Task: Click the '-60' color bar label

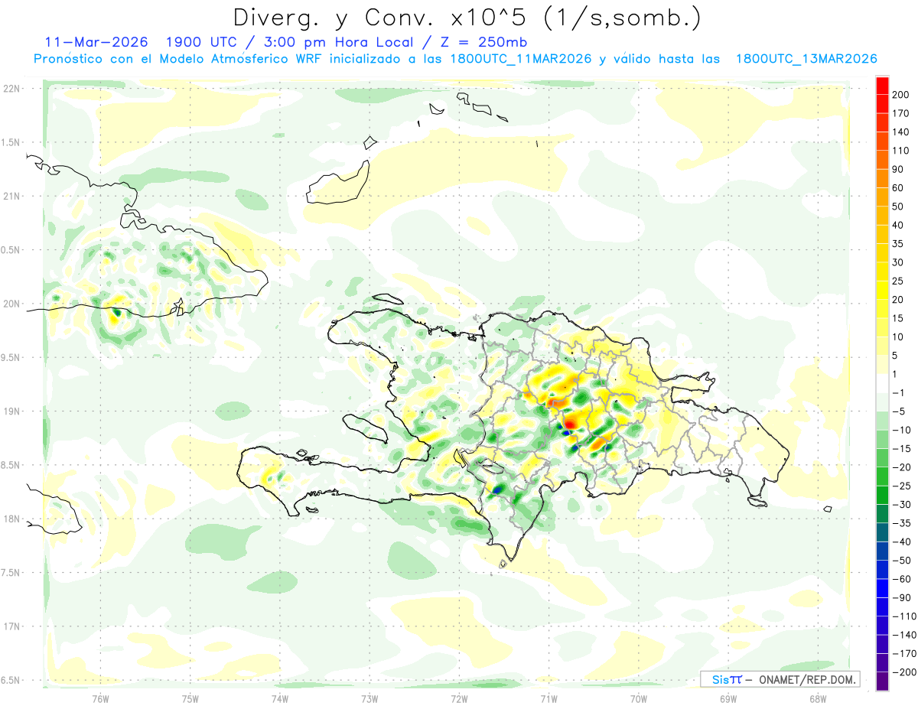Action: pyautogui.click(x=903, y=579)
